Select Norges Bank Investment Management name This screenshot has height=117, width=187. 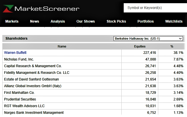pyautogui.click(x=34, y=112)
